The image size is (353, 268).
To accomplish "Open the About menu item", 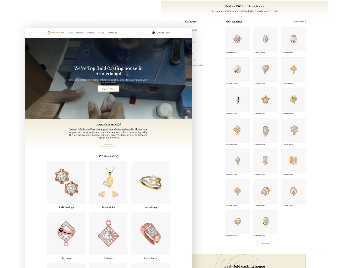I will pos(70,33).
